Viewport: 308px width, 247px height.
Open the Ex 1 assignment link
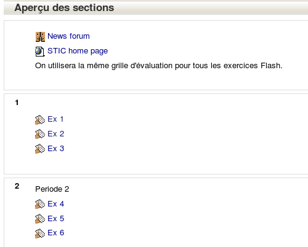coord(55,119)
